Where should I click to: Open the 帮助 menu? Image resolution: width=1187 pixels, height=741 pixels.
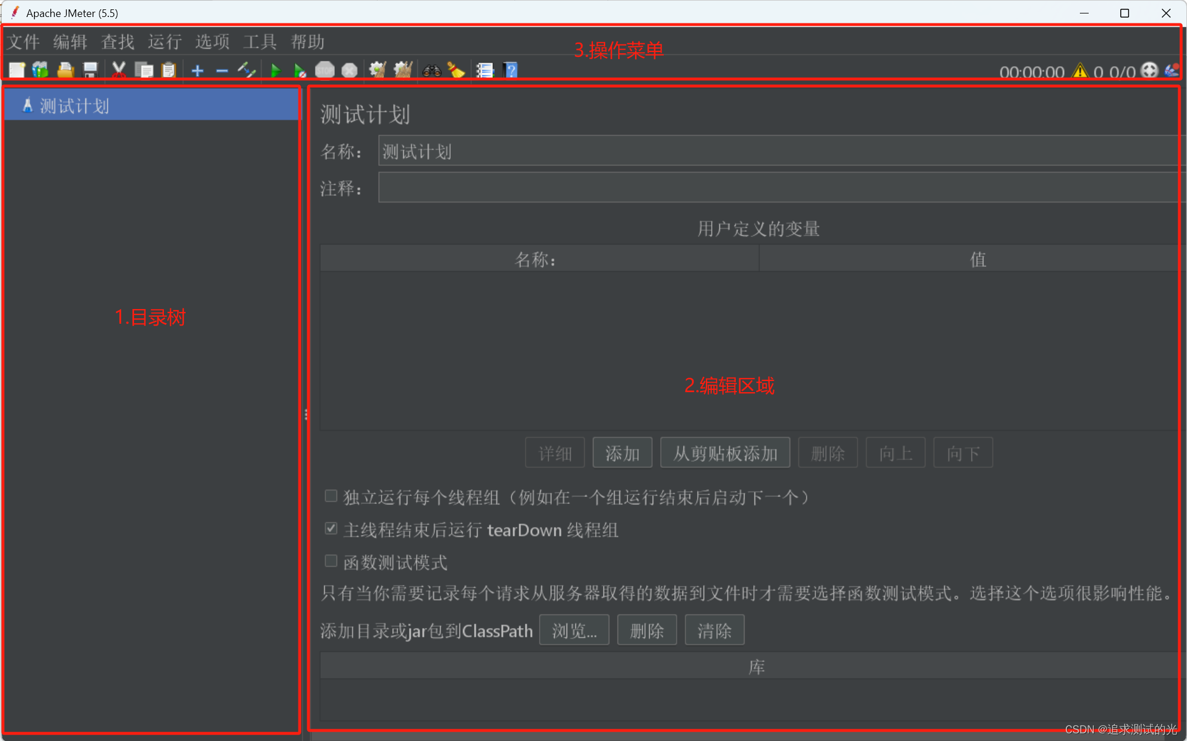[307, 42]
